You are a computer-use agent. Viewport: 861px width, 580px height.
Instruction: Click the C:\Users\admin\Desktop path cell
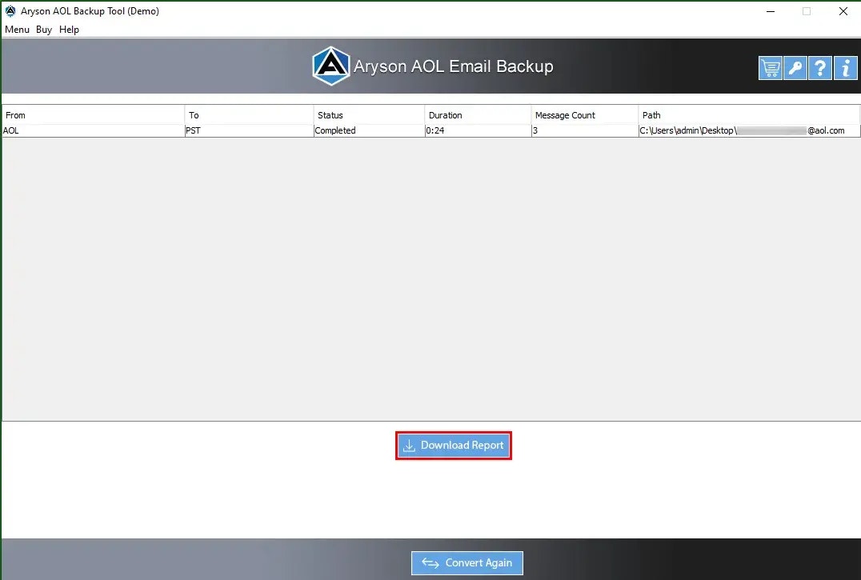[749, 130]
